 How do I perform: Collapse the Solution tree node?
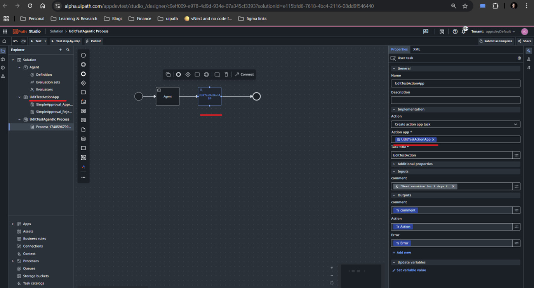13,60
